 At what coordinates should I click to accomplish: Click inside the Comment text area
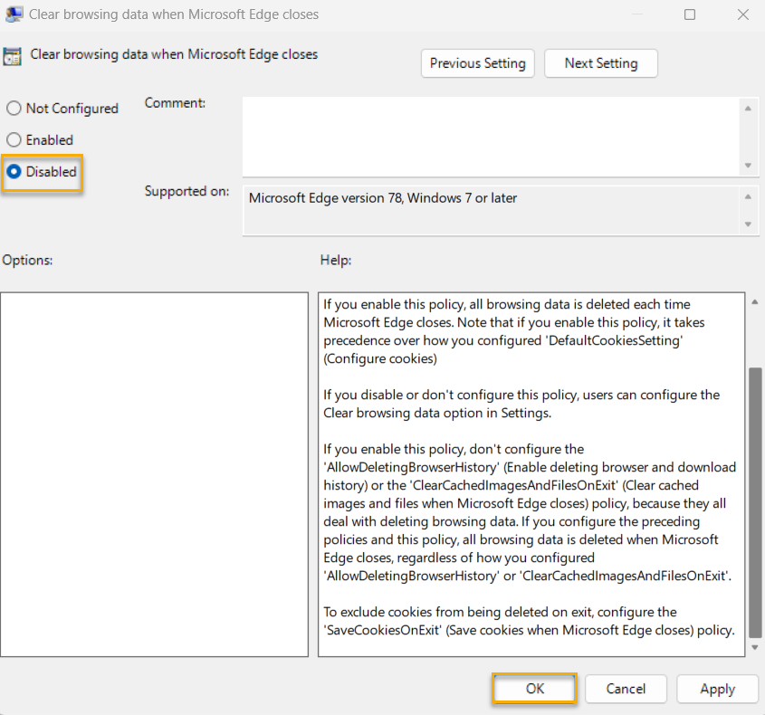(489, 136)
